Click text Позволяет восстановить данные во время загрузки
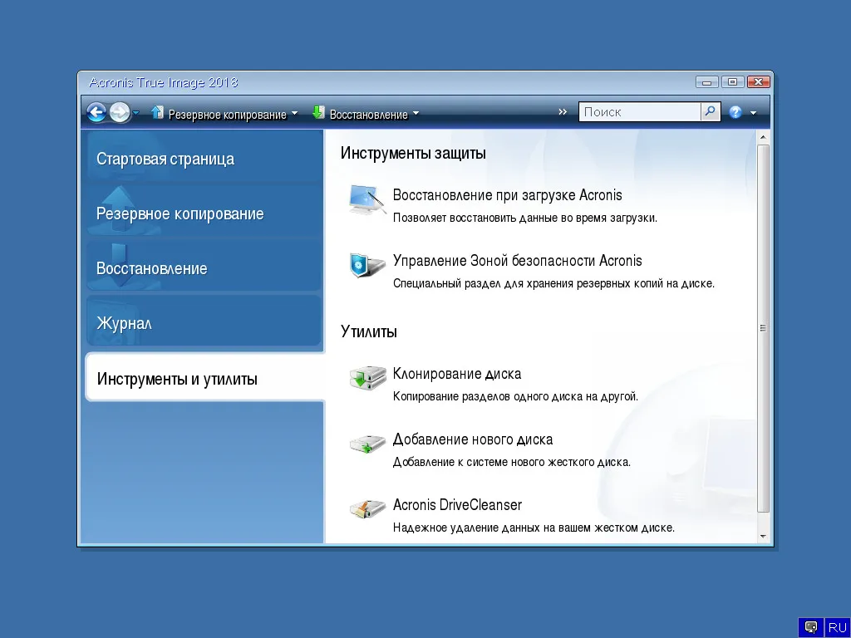 tap(525, 218)
